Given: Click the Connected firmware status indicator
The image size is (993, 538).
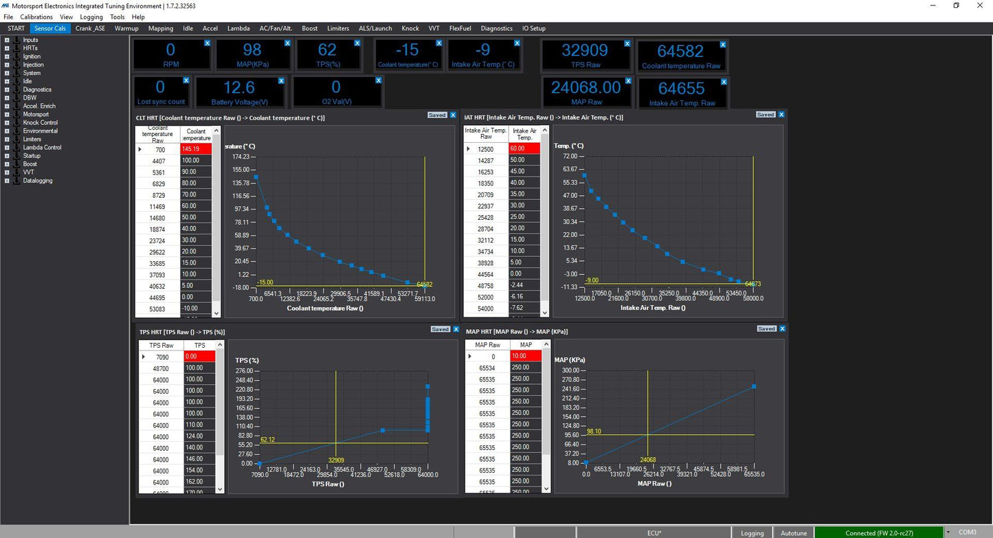Looking at the screenshot, I should pos(879,533).
